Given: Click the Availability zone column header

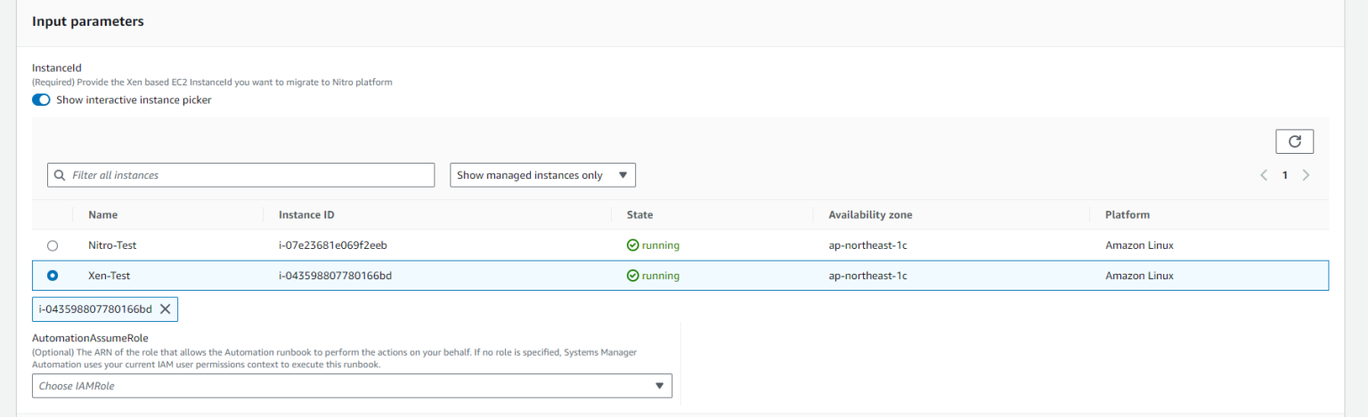Looking at the screenshot, I should point(870,215).
